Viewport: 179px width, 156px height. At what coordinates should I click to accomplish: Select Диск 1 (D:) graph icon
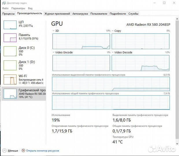(x=10, y=65)
